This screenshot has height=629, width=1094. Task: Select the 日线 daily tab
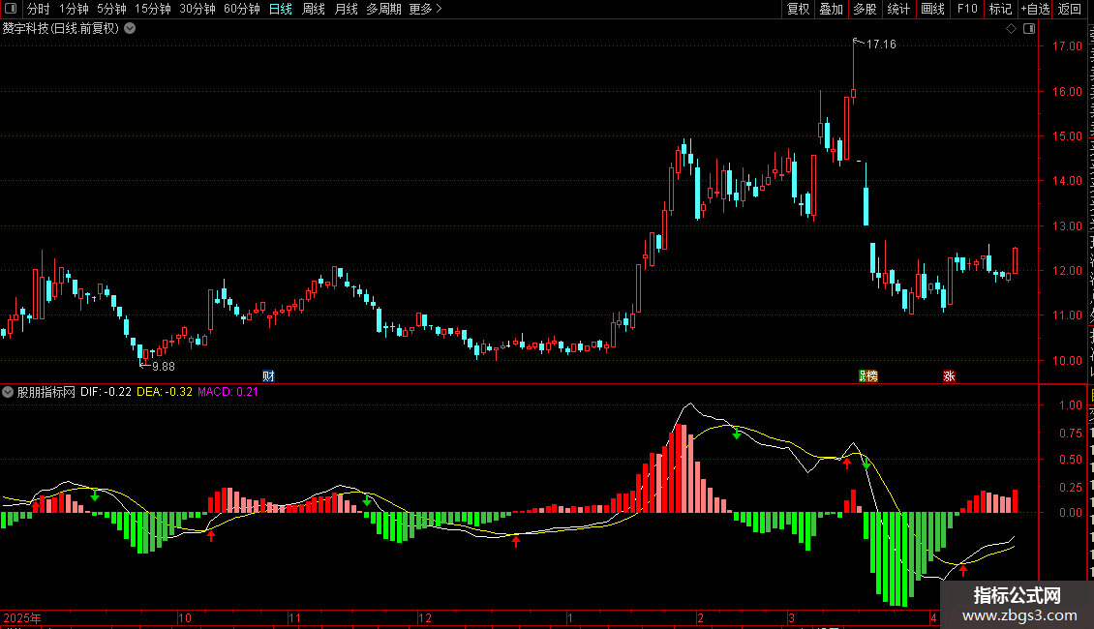pos(281,9)
